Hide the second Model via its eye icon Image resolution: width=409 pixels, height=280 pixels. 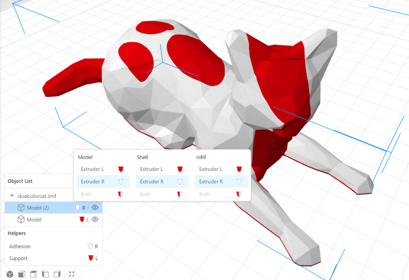click(x=95, y=219)
